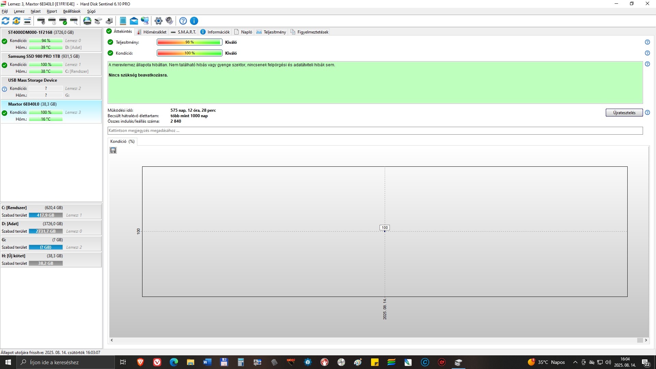This screenshot has width=656, height=369.
Task: Open settings via the gear toolbar icon
Action: [158, 21]
